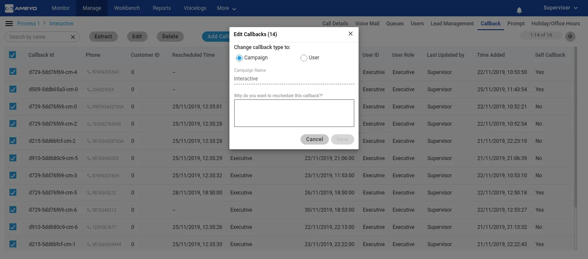Viewport: 588px width, 259px height.
Task: Uncheck row d729-5dd76f69-cm-2
Action: coord(12,123)
